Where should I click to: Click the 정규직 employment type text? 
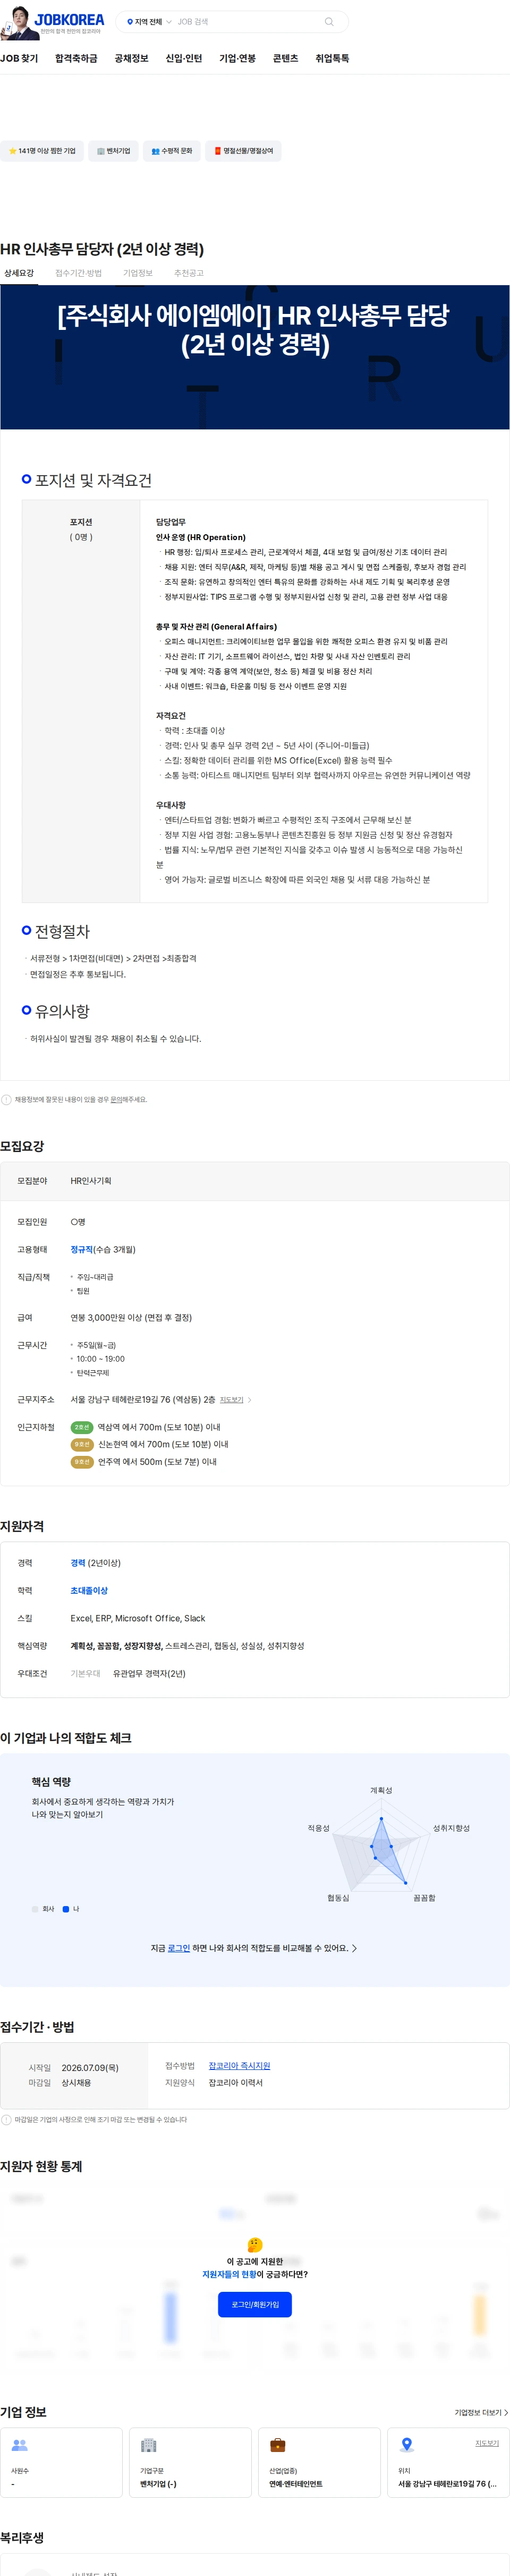coord(82,1249)
